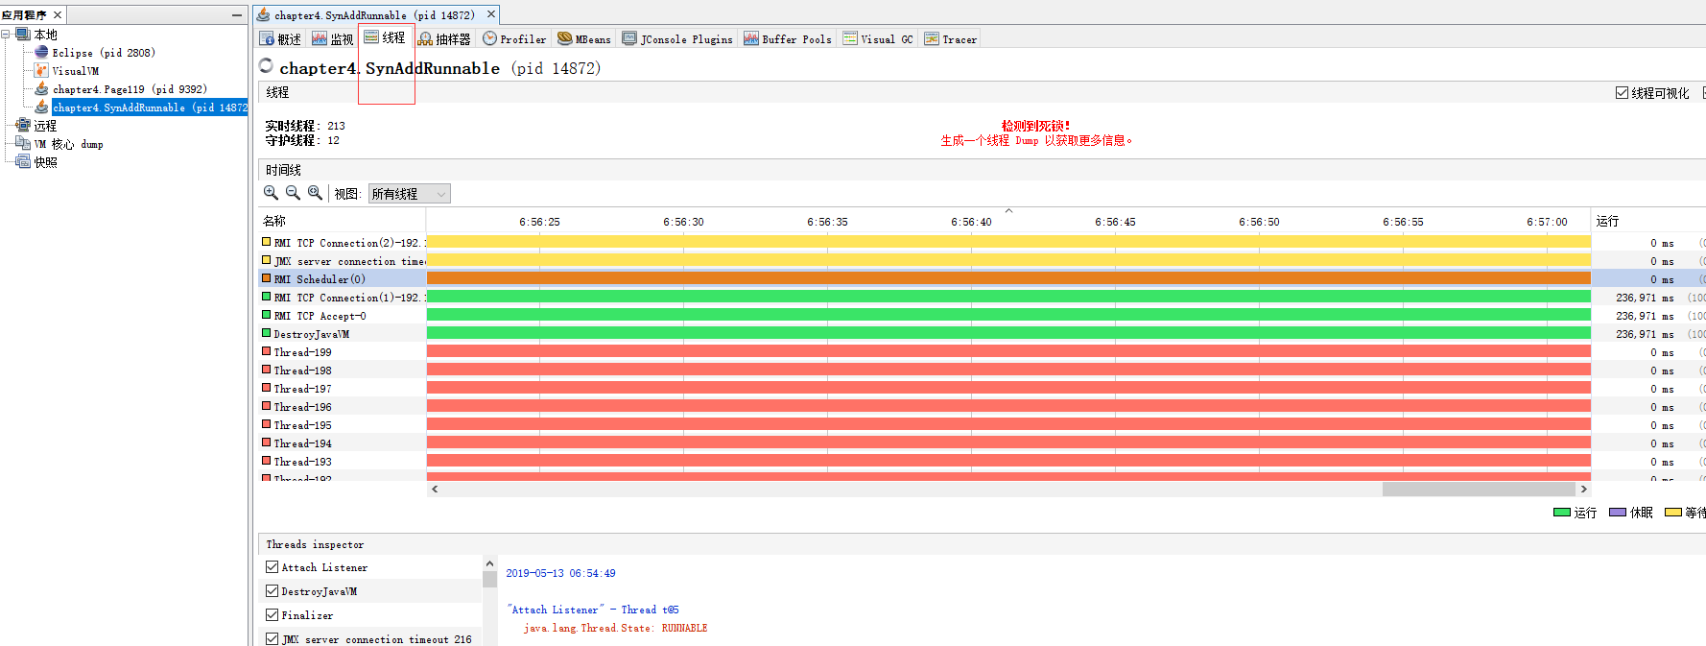Toggle DestroyJavaVM checkbox in Threads inspector
1706x646 pixels.
tap(272, 591)
